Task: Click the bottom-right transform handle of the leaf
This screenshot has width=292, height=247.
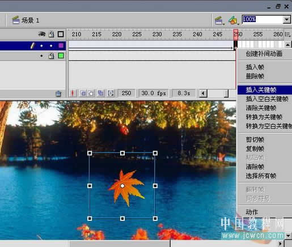Action: pyautogui.click(x=155, y=219)
